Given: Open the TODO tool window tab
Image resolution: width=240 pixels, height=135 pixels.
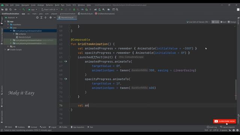Looking at the screenshot, I should [8, 127].
